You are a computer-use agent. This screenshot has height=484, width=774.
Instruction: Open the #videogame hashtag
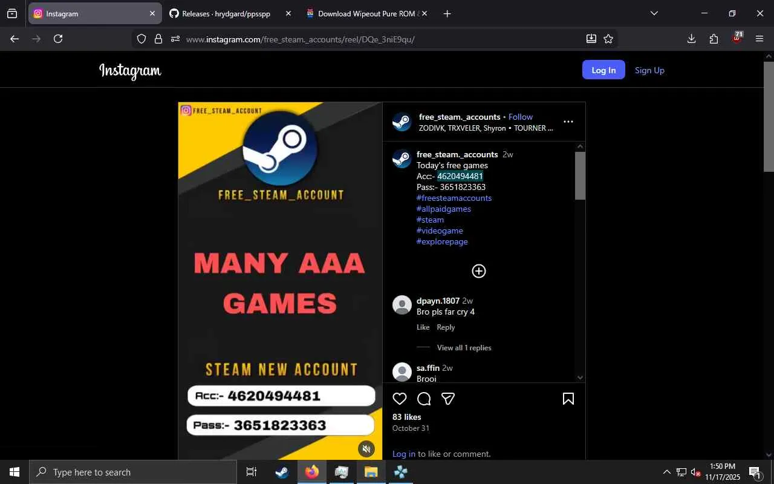pos(440,231)
